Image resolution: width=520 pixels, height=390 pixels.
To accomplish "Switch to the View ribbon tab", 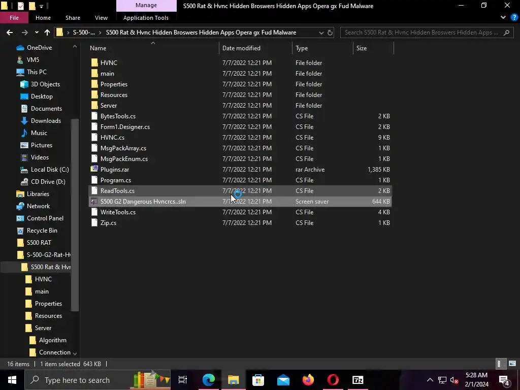I will [x=101, y=18].
